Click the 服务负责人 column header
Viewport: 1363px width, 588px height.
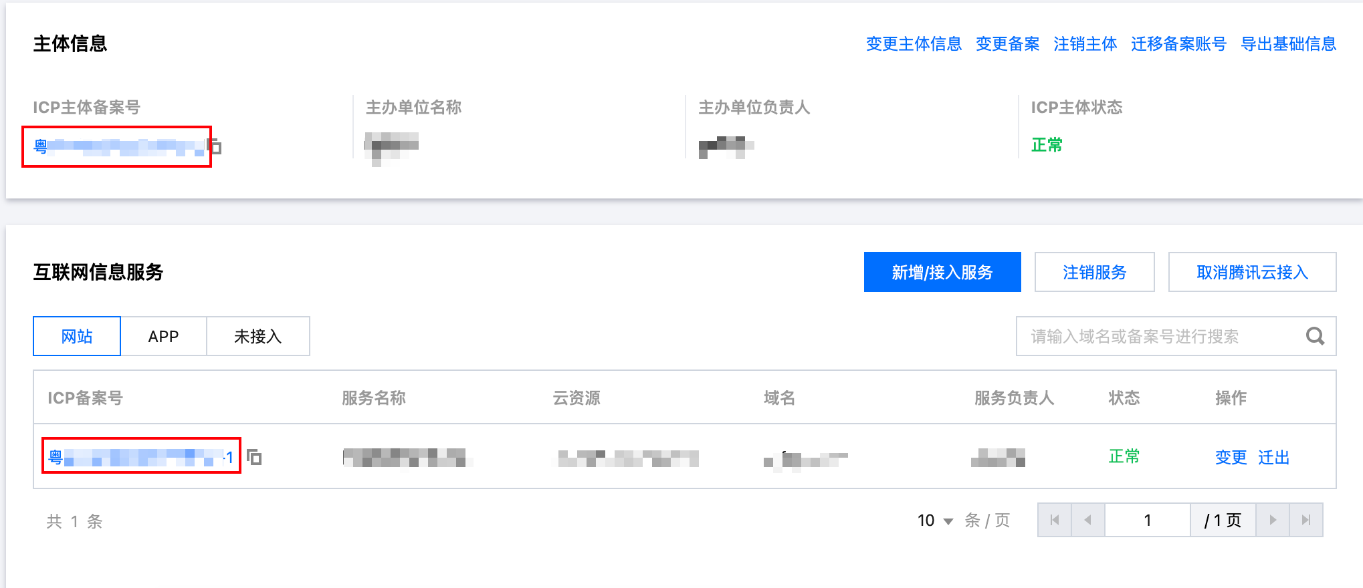1014,398
